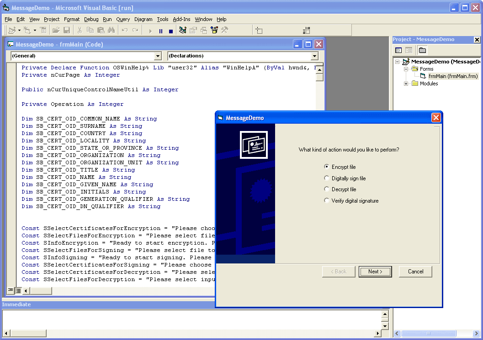Open the Toolbox hammer-wrench icon
483x340 pixels.
pyautogui.click(x=224, y=30)
